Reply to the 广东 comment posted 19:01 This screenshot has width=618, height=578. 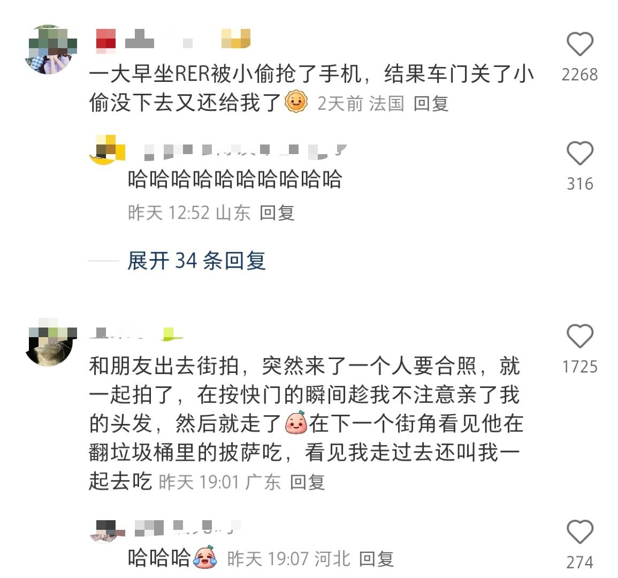tap(308, 482)
